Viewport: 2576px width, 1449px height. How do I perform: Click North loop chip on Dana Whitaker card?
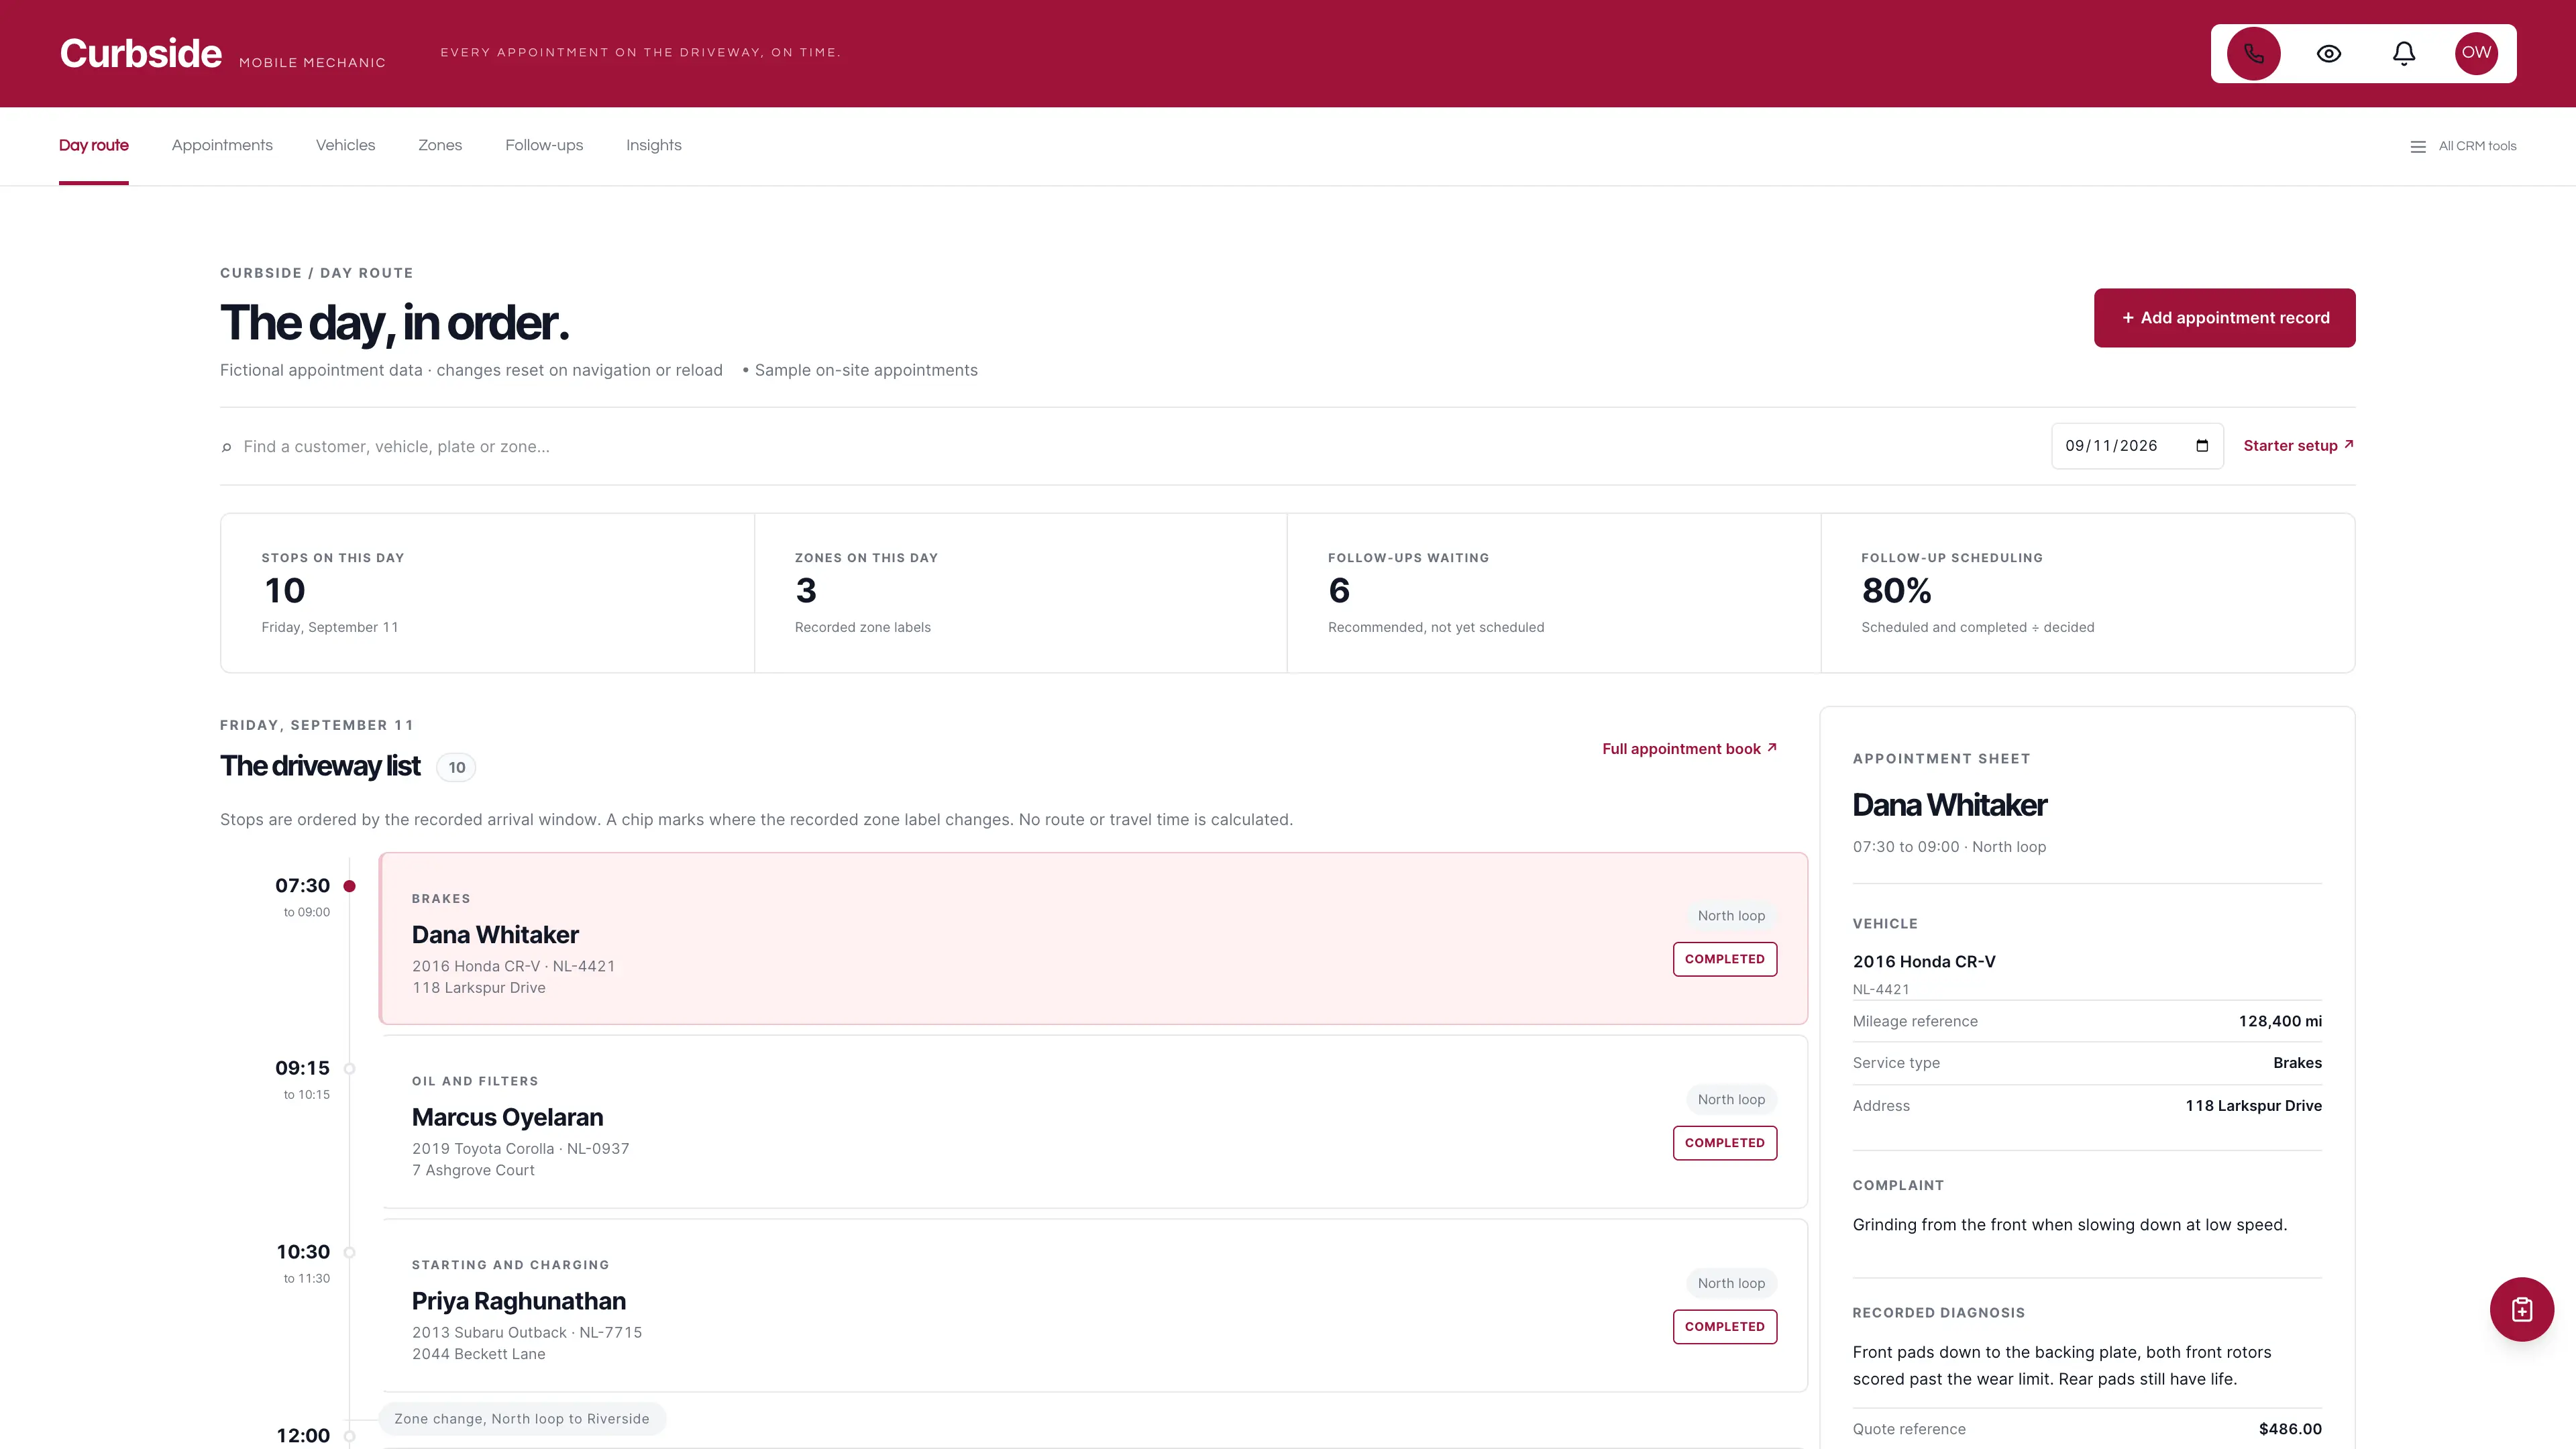coord(1731,916)
